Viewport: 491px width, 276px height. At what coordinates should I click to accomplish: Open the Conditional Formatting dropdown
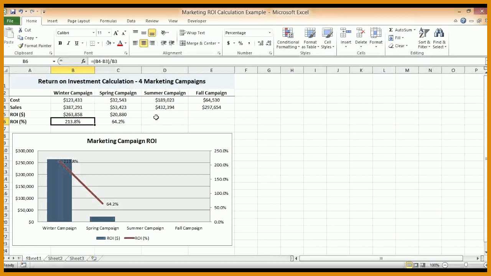pyautogui.click(x=288, y=38)
